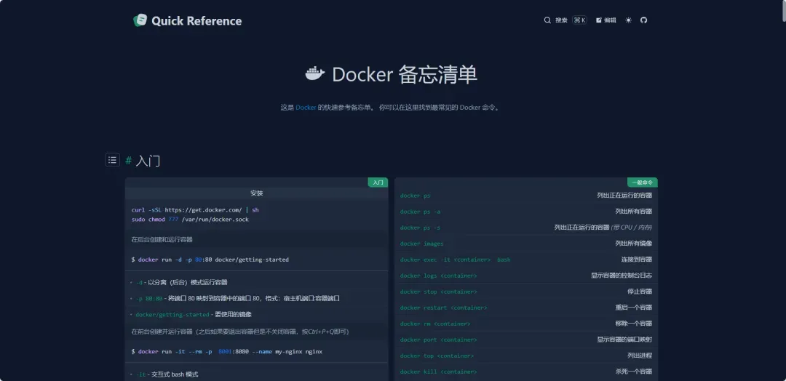Click the 在后台创建和运行容器 text
The image size is (786, 381).
(x=162, y=240)
